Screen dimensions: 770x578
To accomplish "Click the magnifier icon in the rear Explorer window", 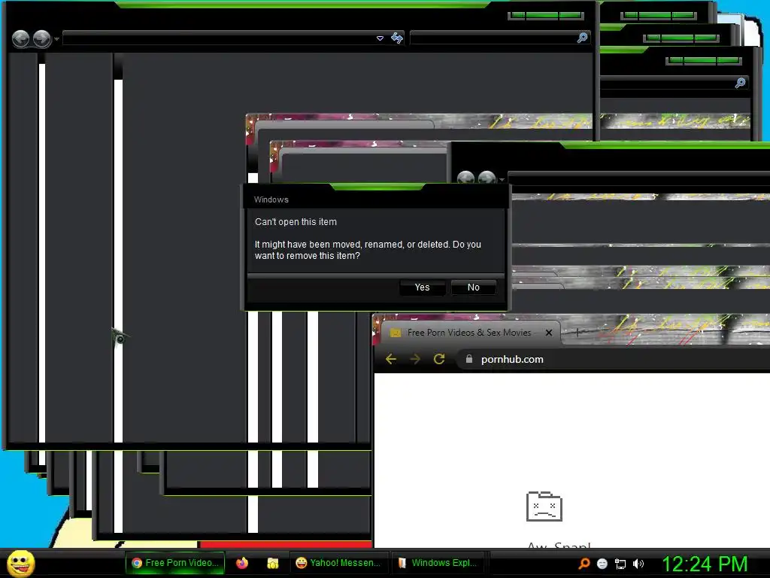I will 740,83.
